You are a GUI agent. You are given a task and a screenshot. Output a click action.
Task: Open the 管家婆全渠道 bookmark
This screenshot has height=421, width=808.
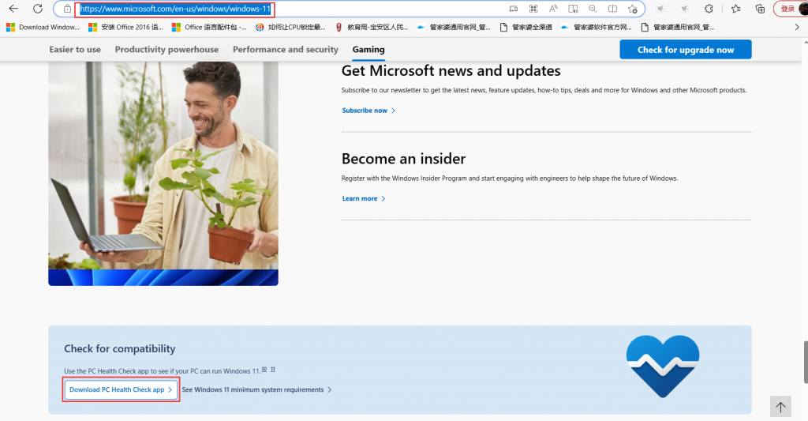526,28
